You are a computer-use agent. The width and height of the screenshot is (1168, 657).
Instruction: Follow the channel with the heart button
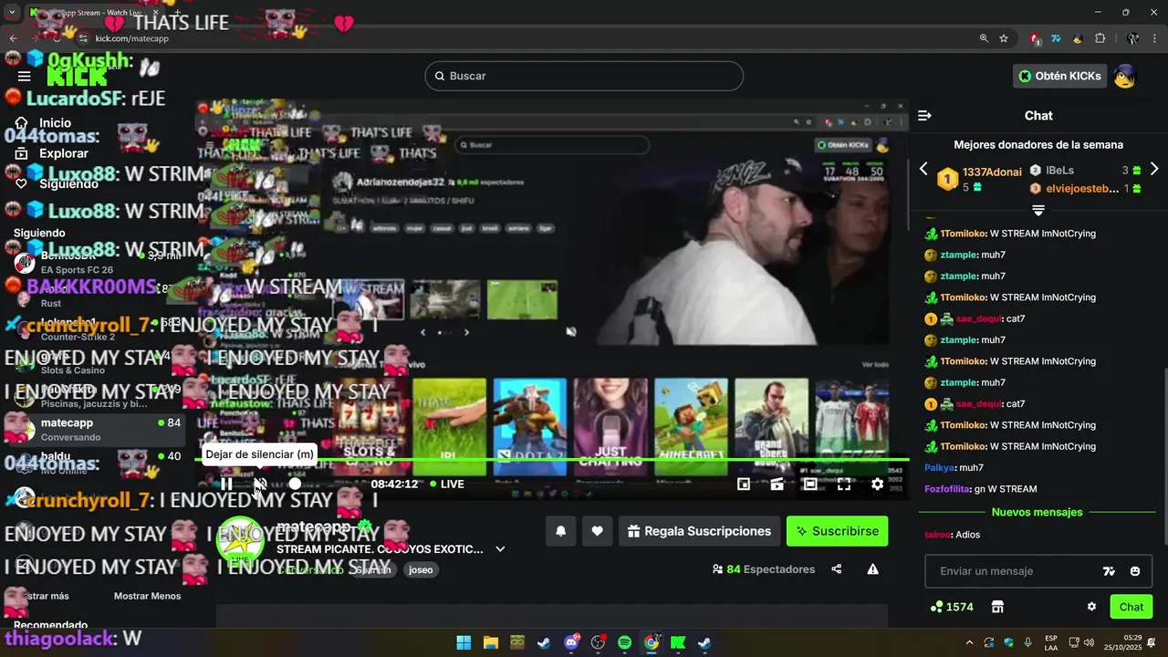pyautogui.click(x=597, y=531)
